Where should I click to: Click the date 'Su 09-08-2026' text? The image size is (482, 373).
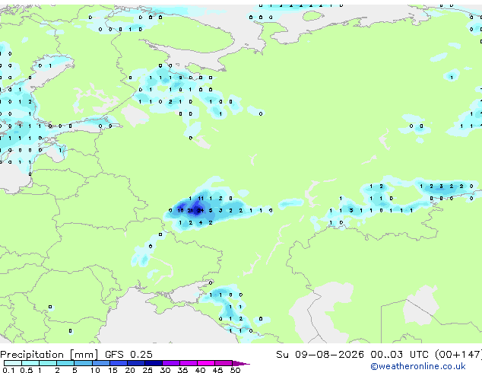tap(320, 355)
